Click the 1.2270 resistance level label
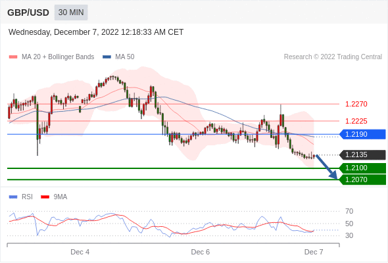The image size is (388, 263). (356, 104)
